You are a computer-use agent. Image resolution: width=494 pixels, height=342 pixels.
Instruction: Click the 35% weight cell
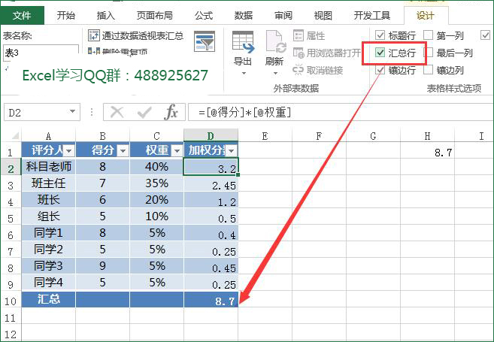click(x=156, y=183)
